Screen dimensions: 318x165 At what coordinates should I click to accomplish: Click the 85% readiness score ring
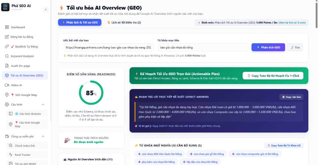click(x=91, y=93)
